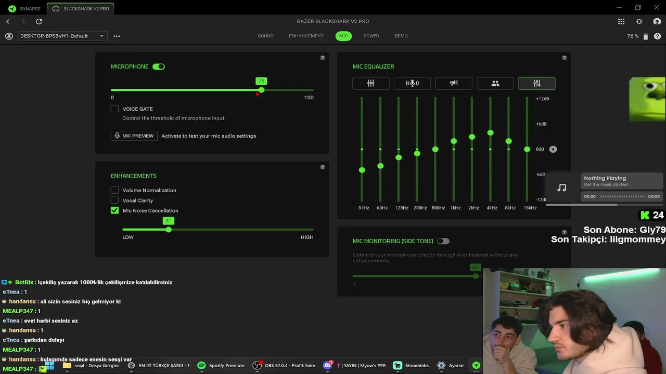Select the default mic equalizer preset icon
The width and height of the screenshot is (666, 374).
pos(371,83)
